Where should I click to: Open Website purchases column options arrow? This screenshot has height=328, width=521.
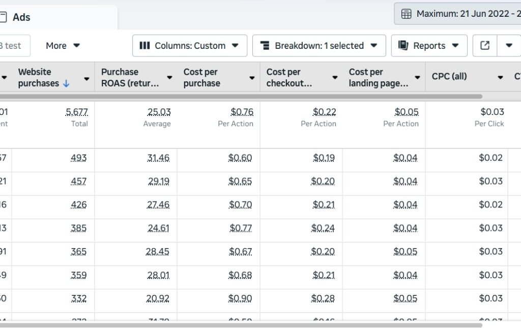click(x=86, y=78)
